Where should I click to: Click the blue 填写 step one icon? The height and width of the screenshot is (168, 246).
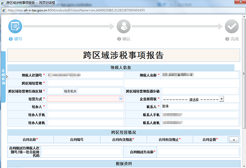pyautogui.click(x=15, y=27)
